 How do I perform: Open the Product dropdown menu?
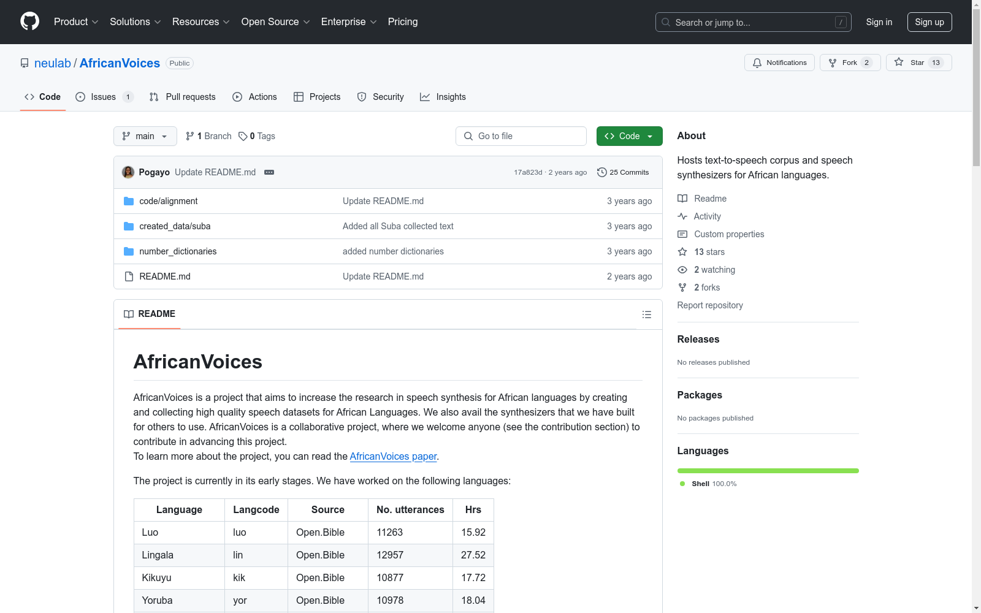coord(76,21)
